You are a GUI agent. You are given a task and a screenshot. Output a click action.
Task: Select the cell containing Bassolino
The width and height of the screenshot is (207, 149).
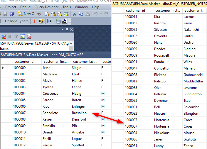[85, 113]
